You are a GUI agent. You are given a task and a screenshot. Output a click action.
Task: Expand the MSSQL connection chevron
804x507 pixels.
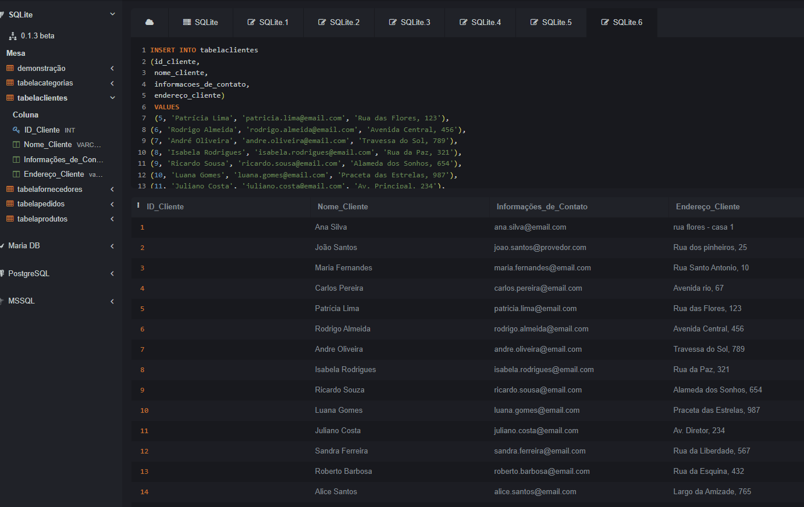[112, 301]
